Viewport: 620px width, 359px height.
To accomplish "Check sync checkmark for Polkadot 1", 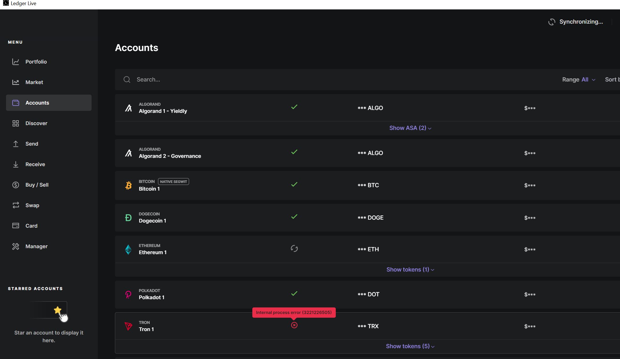I will [x=294, y=293].
